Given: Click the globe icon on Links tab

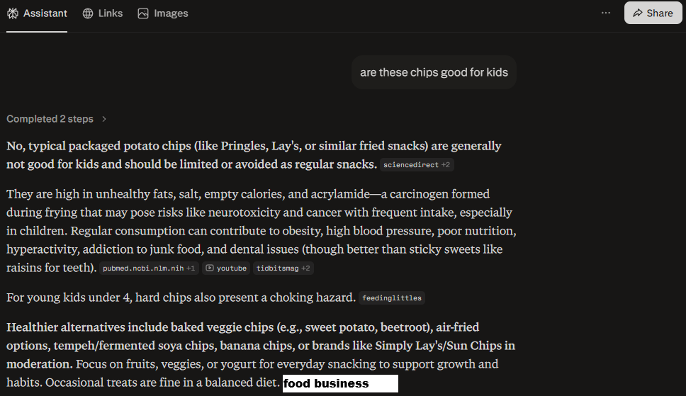Looking at the screenshot, I should tap(88, 13).
